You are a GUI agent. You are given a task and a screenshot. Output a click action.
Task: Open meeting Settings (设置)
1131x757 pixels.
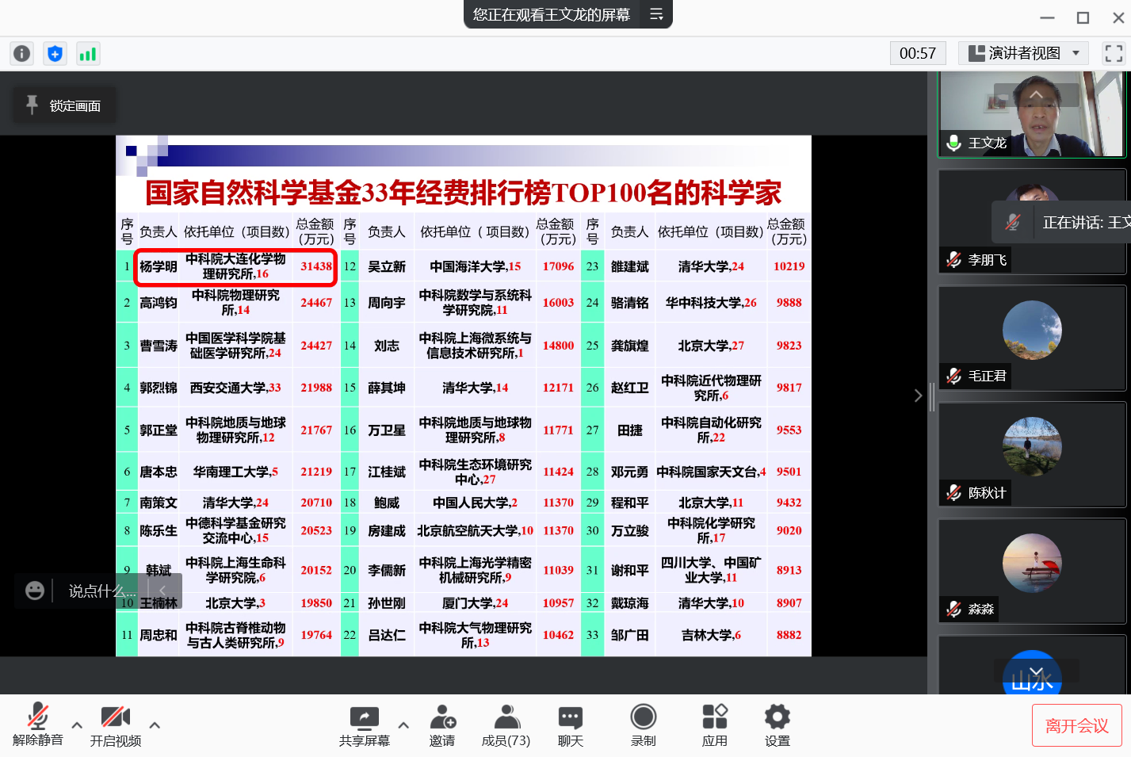coord(777,726)
